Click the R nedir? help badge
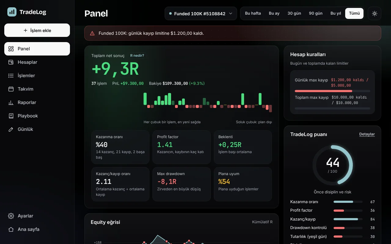 point(137,56)
